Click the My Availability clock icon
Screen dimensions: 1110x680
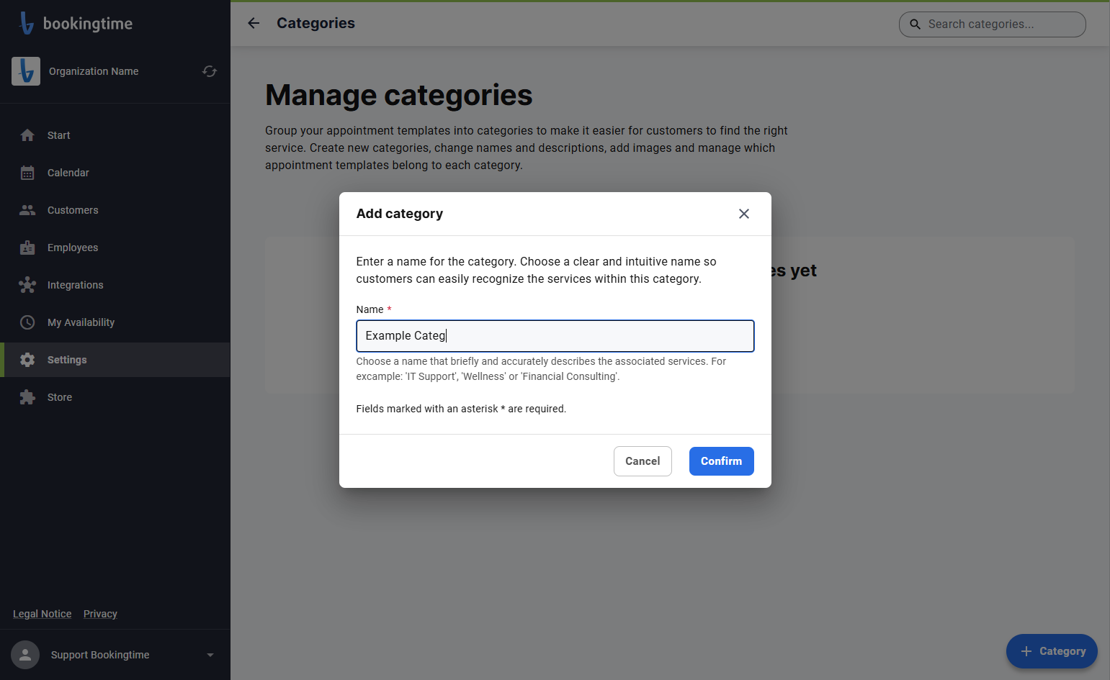27,322
